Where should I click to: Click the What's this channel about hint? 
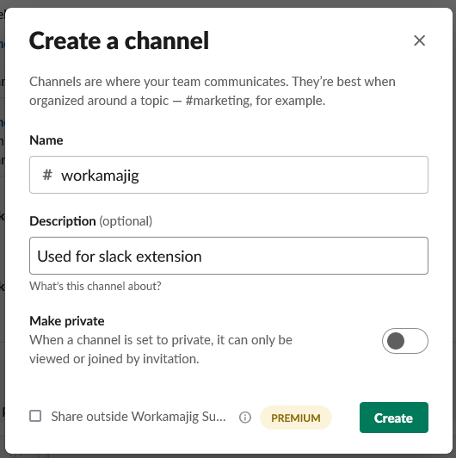96,286
